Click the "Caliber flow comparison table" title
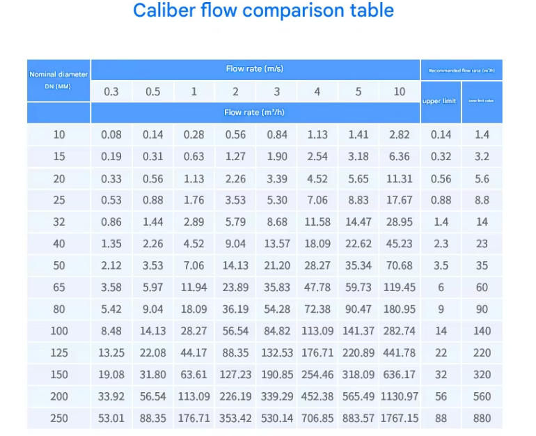The height and width of the screenshot is (436, 536). pos(263,11)
